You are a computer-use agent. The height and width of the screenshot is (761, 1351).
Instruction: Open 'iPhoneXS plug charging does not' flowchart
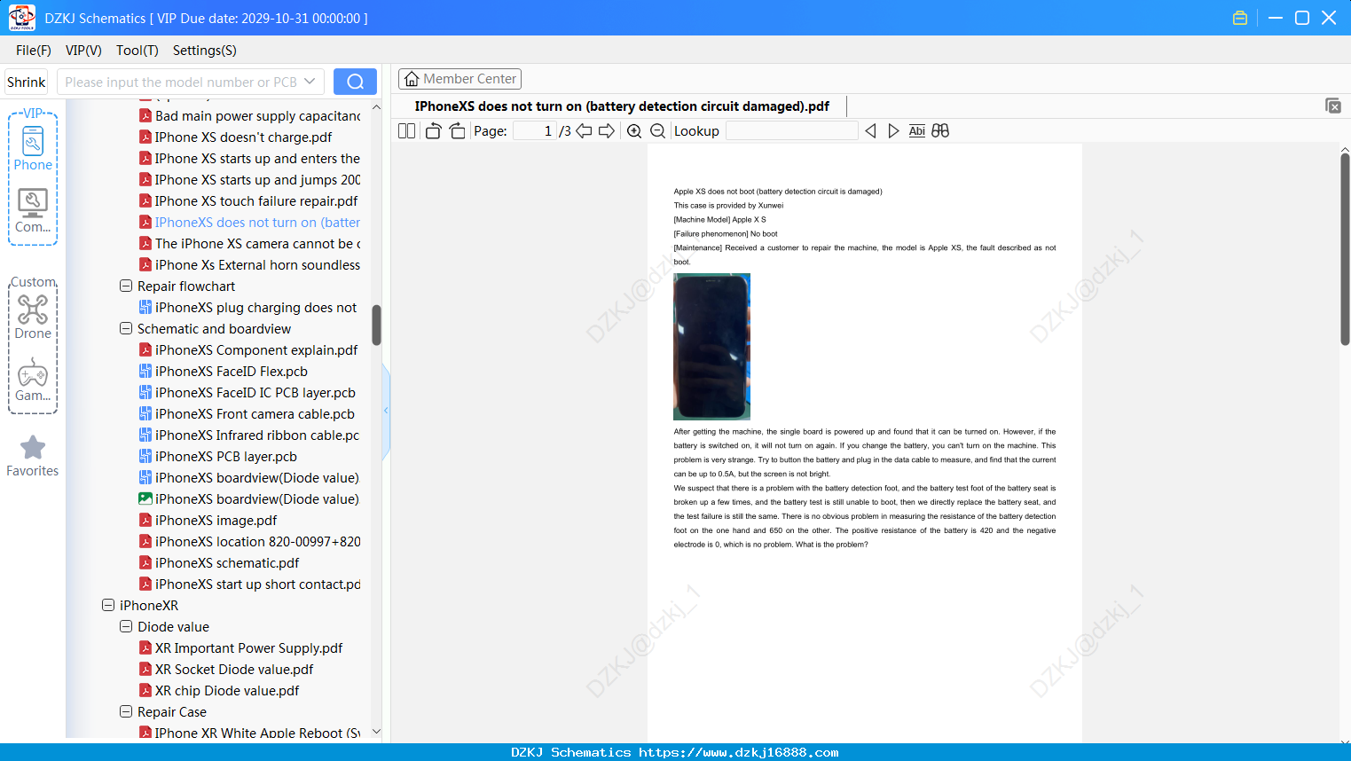tap(248, 308)
